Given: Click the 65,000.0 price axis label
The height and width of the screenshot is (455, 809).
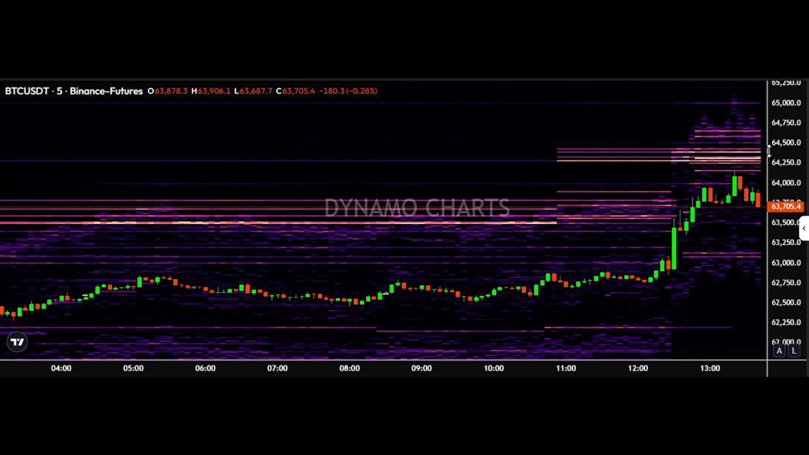Looking at the screenshot, I should coord(786,103).
